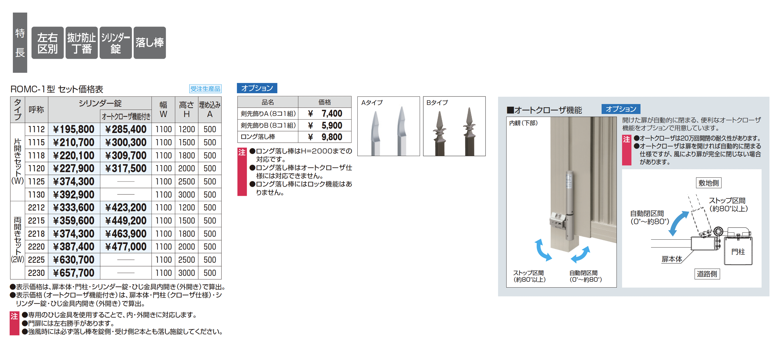This screenshot has width=780, height=344.
Task: Click the オートクローザ機能付き sub-header
Action: pos(126,116)
